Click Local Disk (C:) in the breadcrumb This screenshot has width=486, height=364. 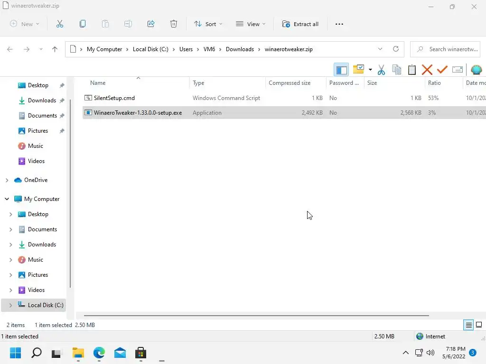point(150,49)
